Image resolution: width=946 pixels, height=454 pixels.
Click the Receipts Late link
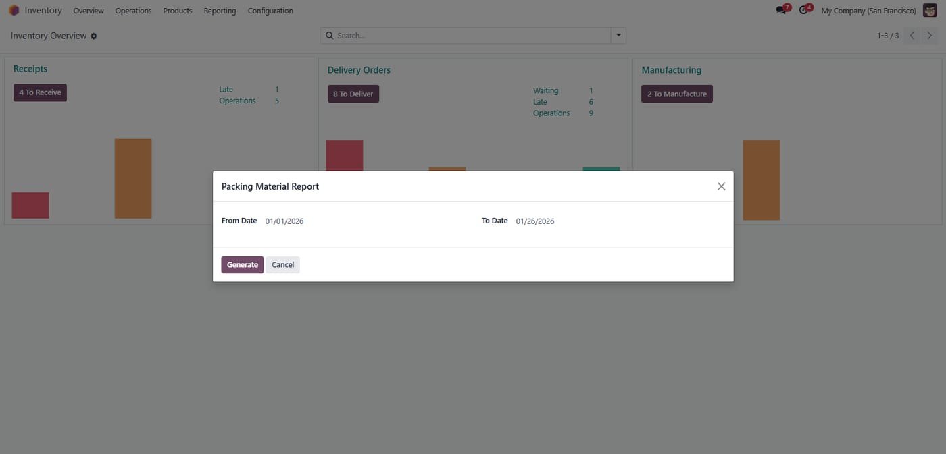tap(226, 89)
